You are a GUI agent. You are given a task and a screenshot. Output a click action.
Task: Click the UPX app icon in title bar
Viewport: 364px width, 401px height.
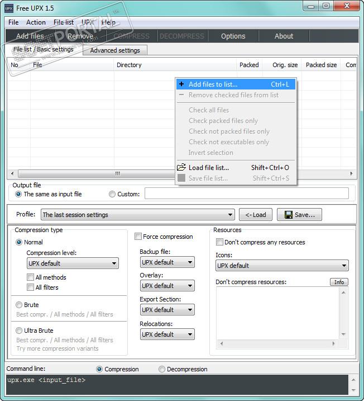pos(9,8)
